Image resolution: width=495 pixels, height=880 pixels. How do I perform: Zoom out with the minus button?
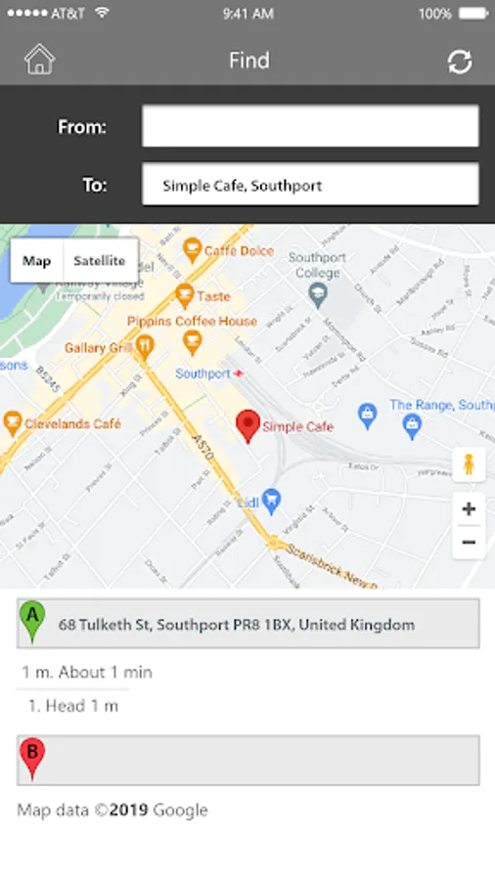(x=469, y=543)
